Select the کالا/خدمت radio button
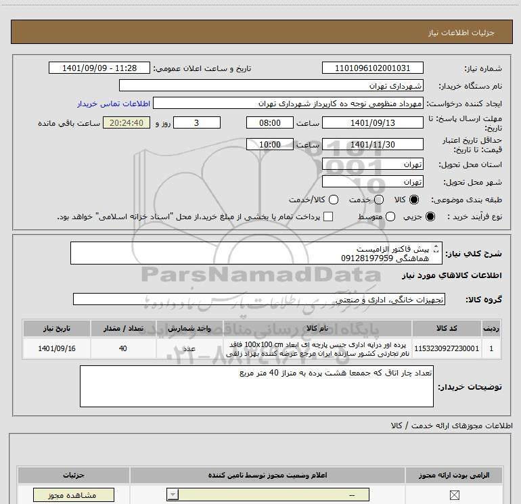 click(334, 200)
